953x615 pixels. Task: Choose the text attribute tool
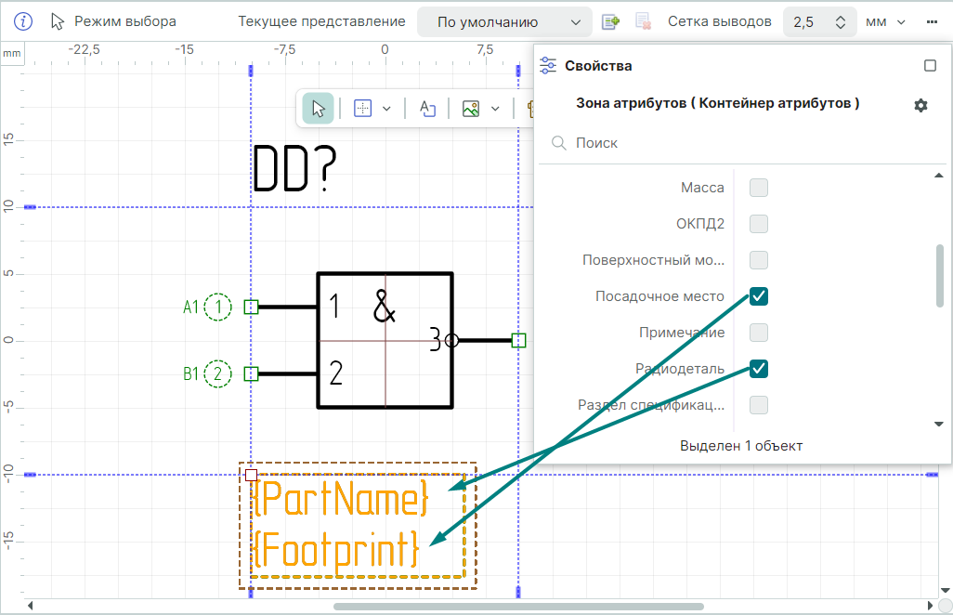[427, 109]
